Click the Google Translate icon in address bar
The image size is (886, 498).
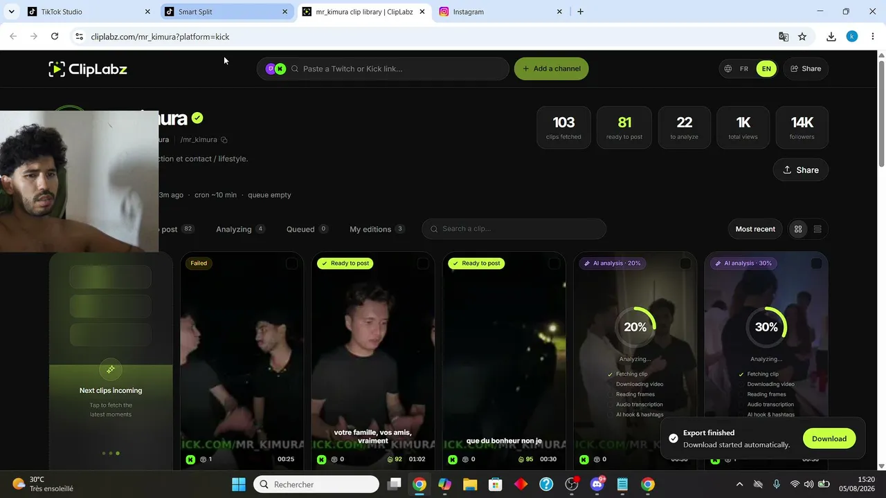coord(784,37)
